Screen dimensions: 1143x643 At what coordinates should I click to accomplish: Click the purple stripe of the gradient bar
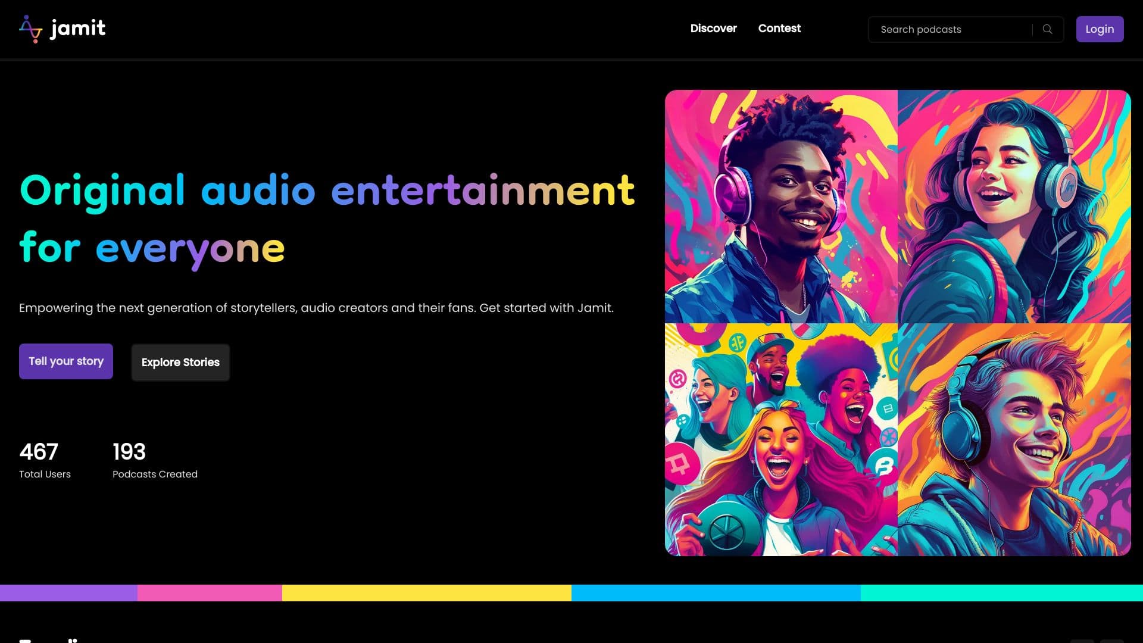tap(68, 591)
